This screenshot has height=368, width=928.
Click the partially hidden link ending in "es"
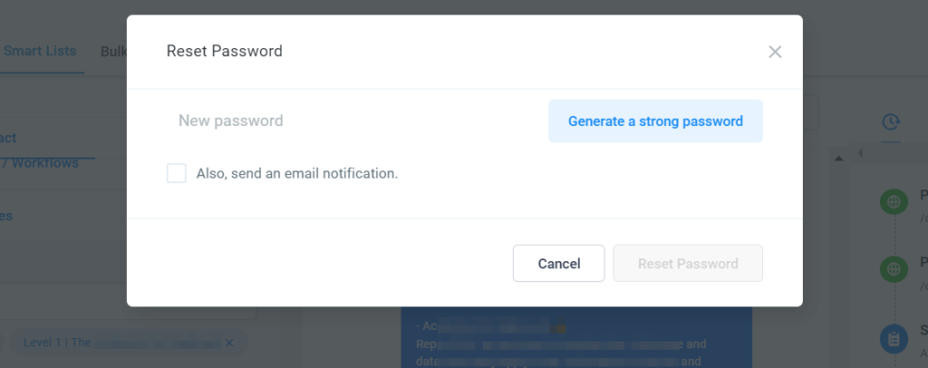[x=7, y=217]
